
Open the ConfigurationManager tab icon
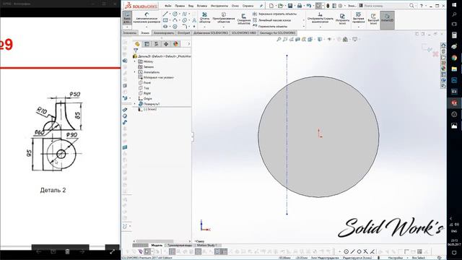(157, 44)
